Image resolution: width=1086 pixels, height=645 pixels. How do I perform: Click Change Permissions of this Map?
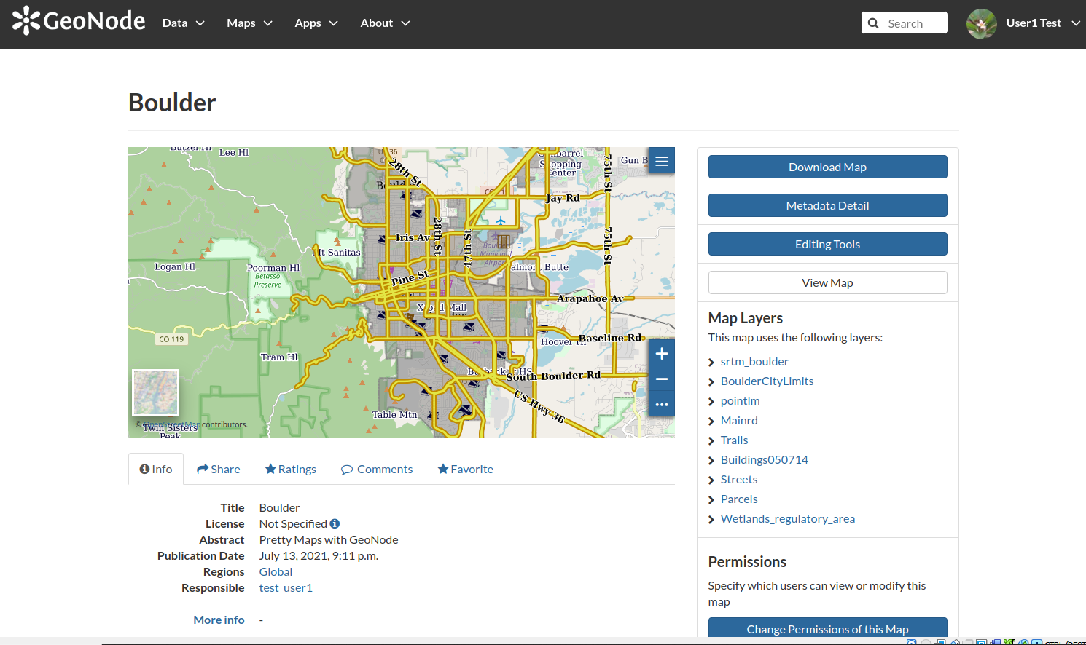click(828, 628)
